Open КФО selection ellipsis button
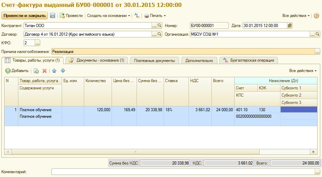 point(37,43)
